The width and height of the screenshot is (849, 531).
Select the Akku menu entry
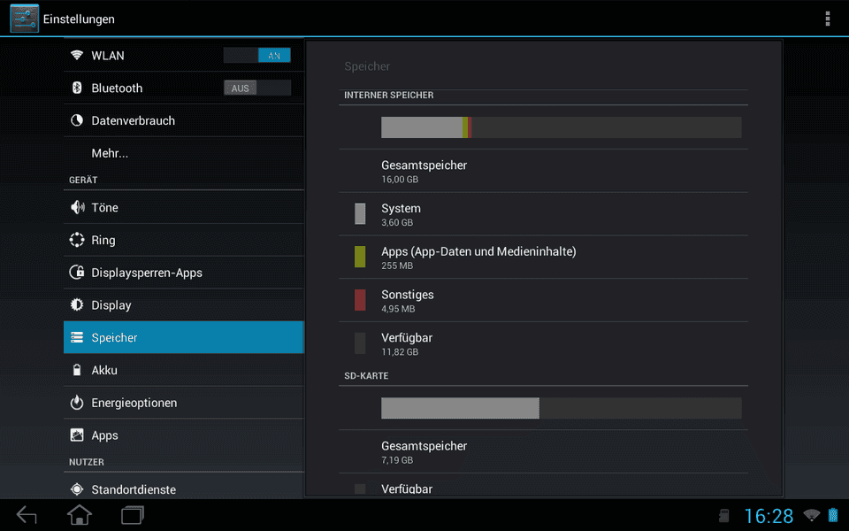click(x=184, y=370)
